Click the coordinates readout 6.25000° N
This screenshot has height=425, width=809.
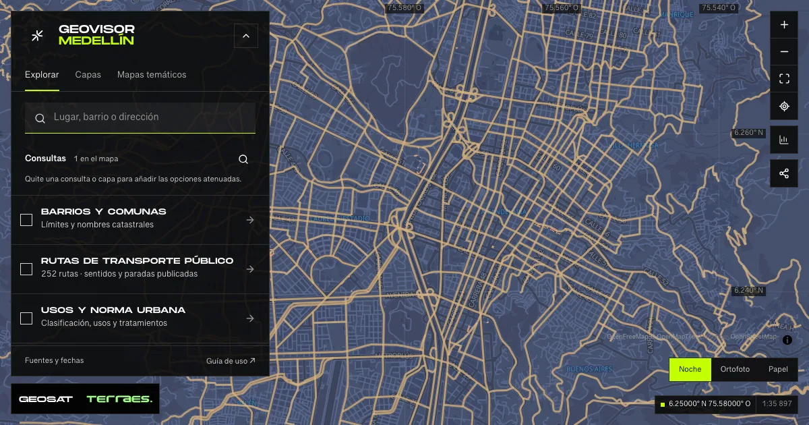pos(709,404)
